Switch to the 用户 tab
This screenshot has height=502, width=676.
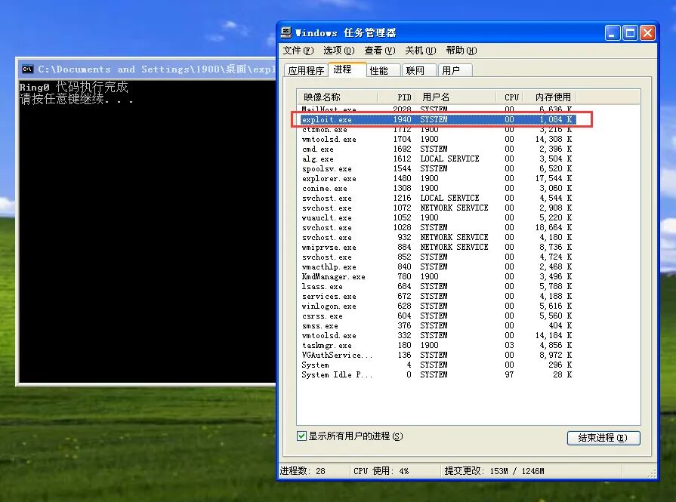[x=455, y=70]
